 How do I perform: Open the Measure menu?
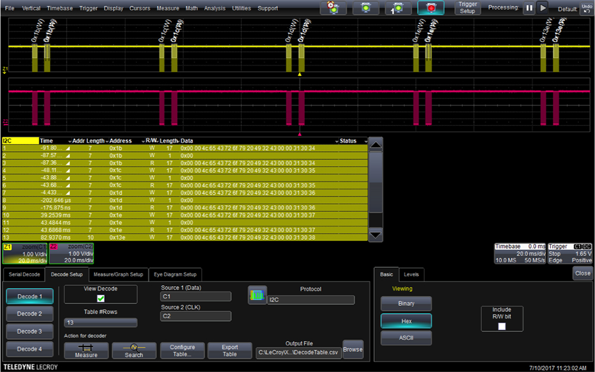(x=168, y=8)
